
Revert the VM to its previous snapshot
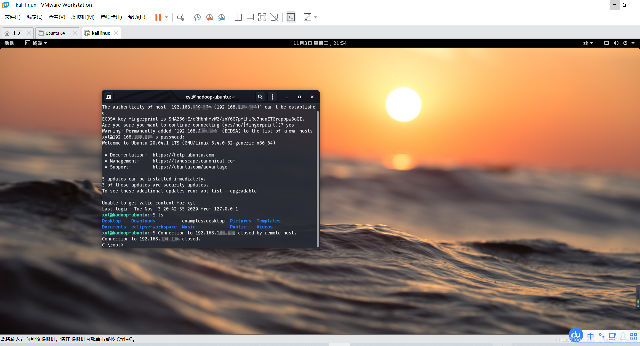(209, 17)
